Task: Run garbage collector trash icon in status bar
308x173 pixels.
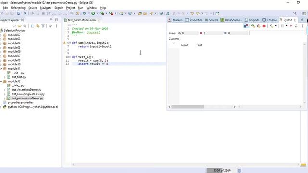Action: click(239, 170)
